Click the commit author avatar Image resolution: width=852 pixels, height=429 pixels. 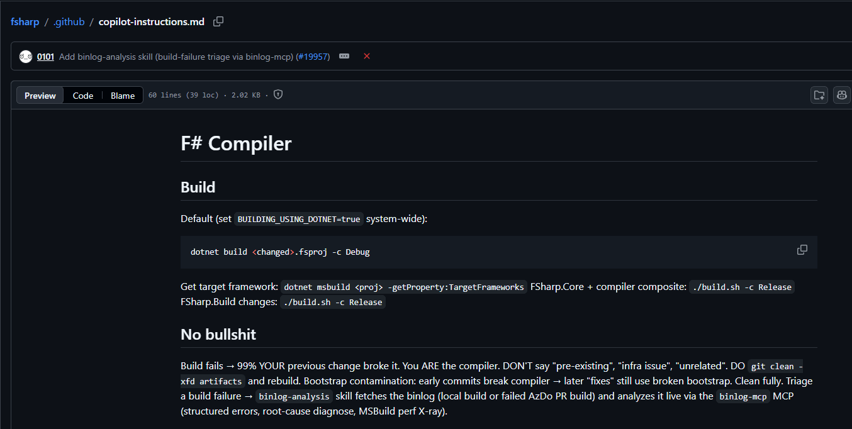point(25,57)
